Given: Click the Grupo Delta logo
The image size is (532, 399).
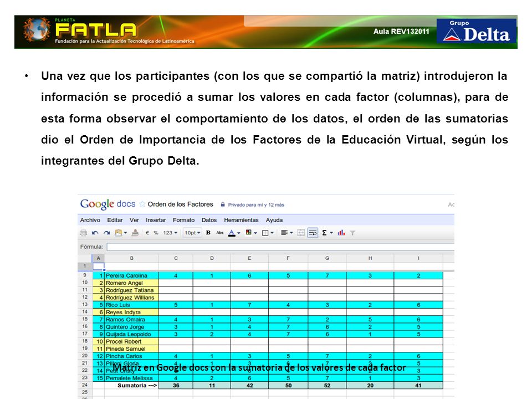Looking at the screenshot, I should pos(477,31).
